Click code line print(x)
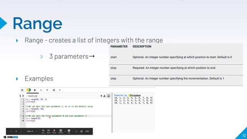The width and height of the screenshot is (247, 139). click(x=31, y=102)
